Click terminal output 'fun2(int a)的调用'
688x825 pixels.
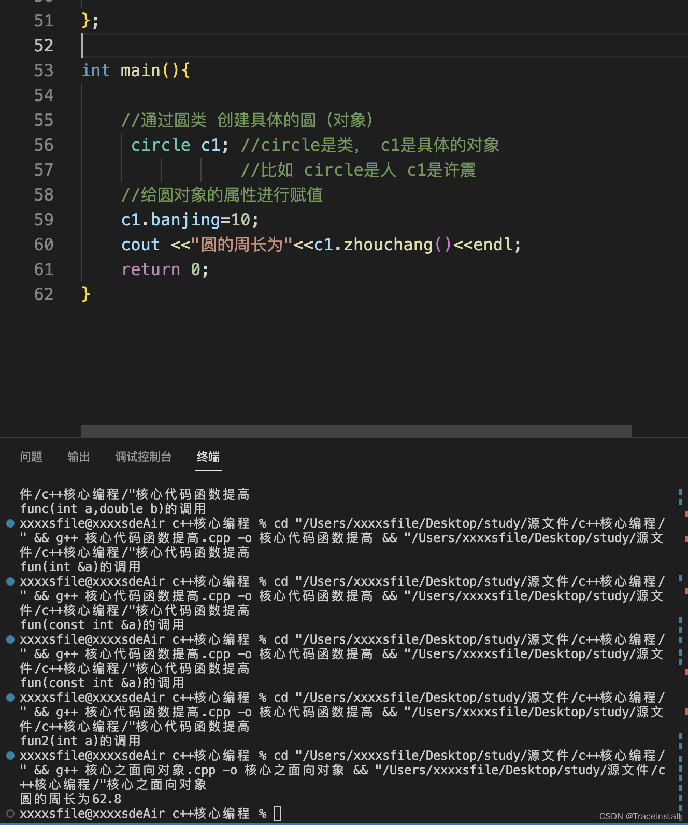80,741
